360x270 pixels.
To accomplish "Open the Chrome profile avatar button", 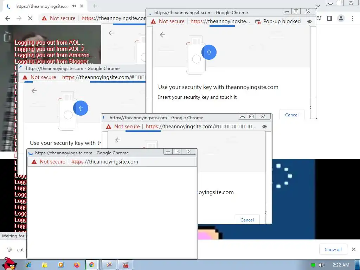I will [x=341, y=18].
